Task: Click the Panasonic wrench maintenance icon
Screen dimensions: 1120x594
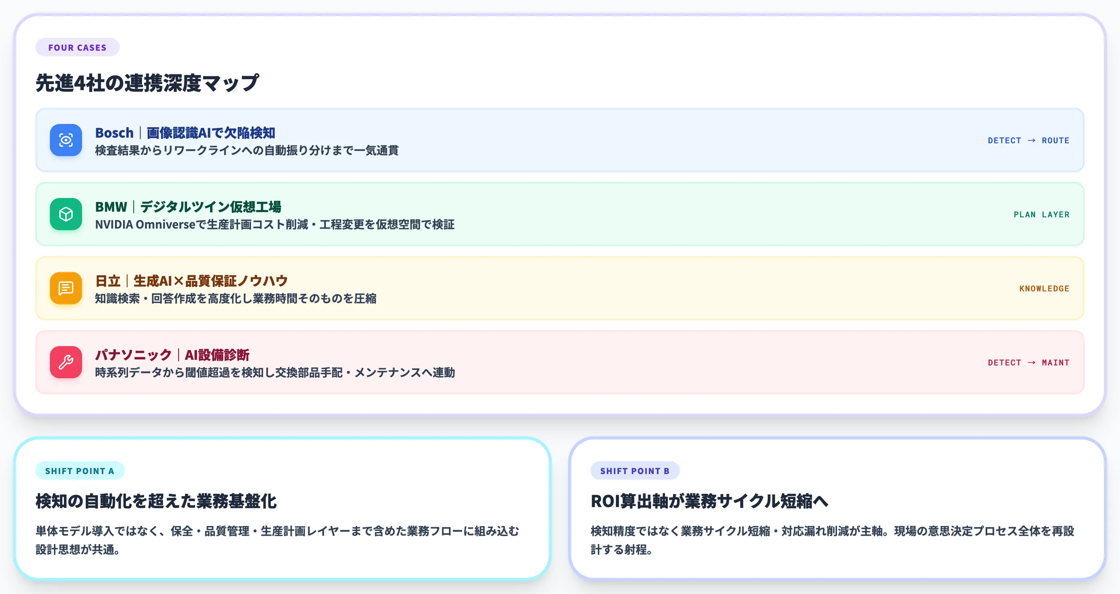Action: coord(66,362)
